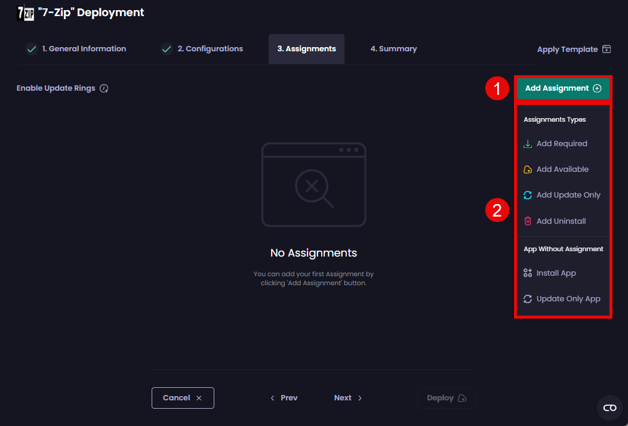Click the Add Required download icon
This screenshot has width=628, height=426.
point(528,144)
